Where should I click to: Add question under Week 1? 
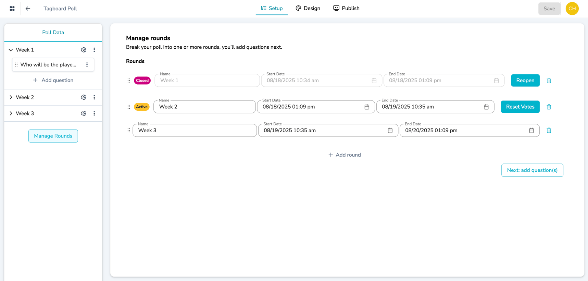tap(53, 80)
